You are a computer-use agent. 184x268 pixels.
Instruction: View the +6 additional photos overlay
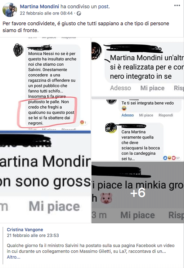tap(138, 192)
